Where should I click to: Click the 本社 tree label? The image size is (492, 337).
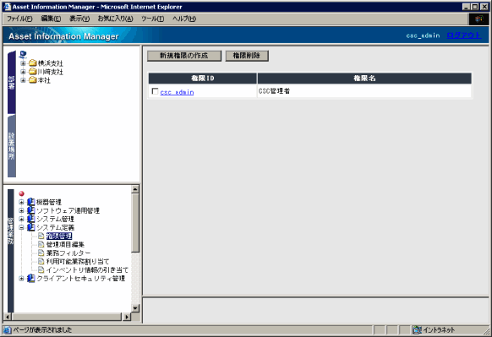44,80
